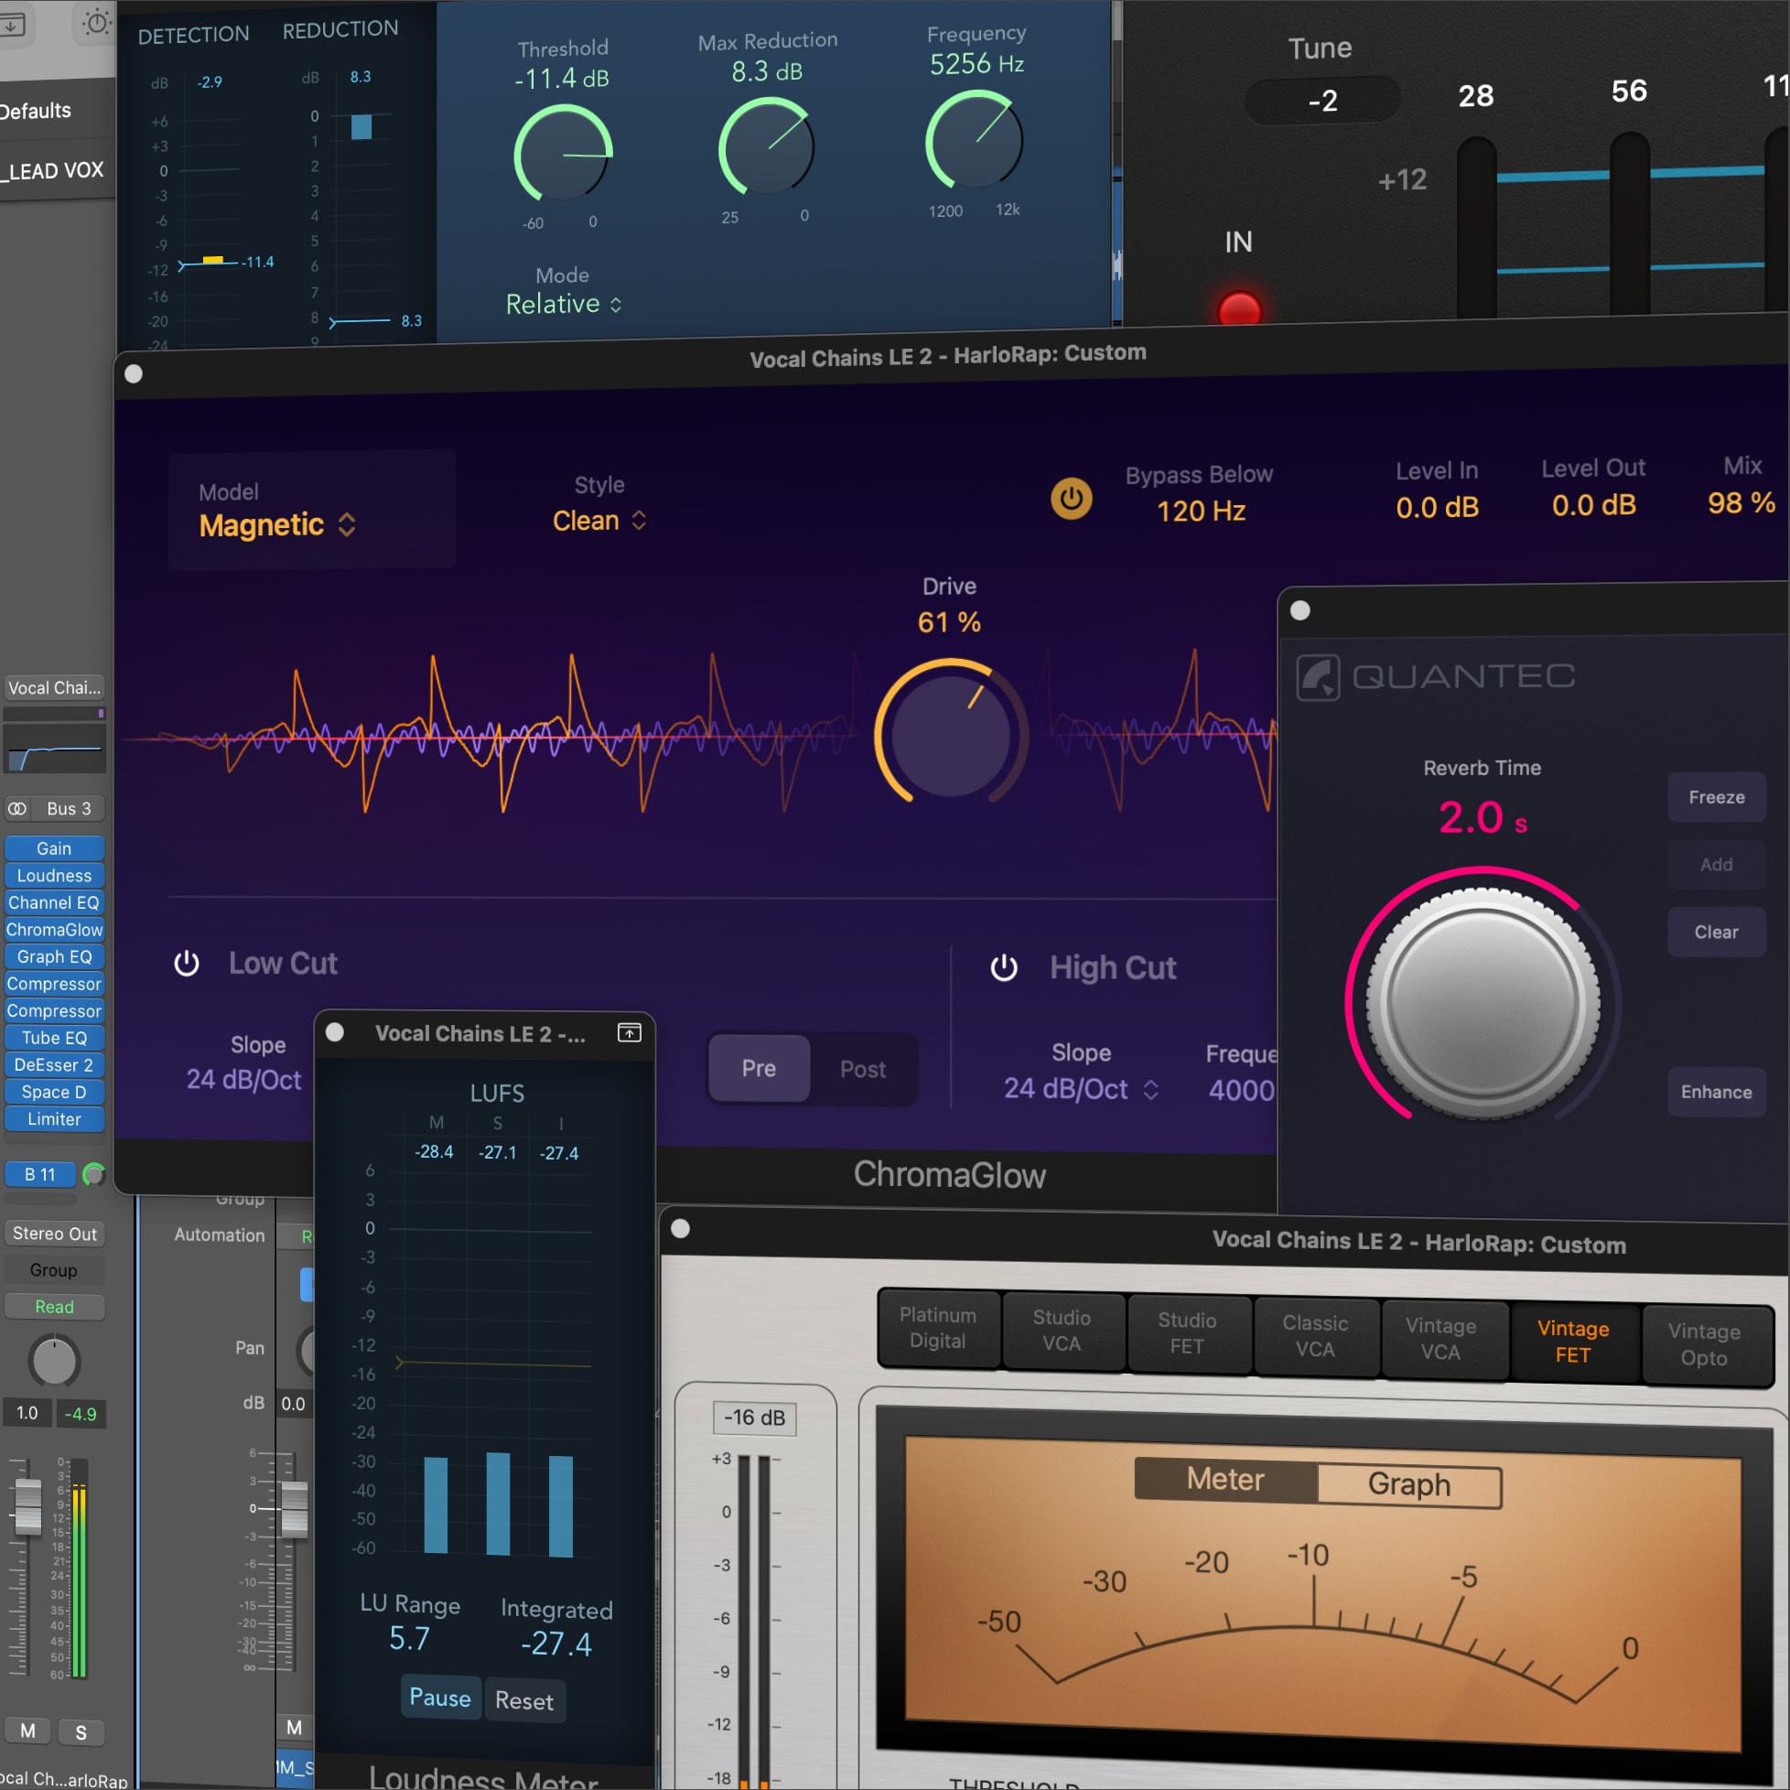
Task: Click the channel strip Group slot
Action: coord(54,1269)
